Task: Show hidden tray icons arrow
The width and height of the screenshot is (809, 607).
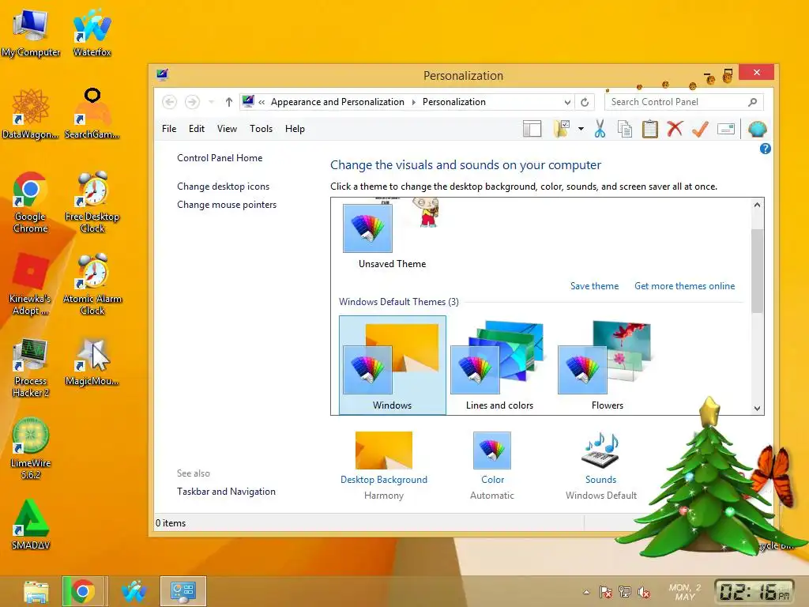Action: 586,592
